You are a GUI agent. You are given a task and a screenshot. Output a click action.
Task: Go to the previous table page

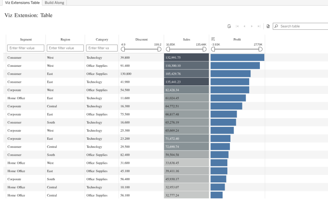coord(244,26)
